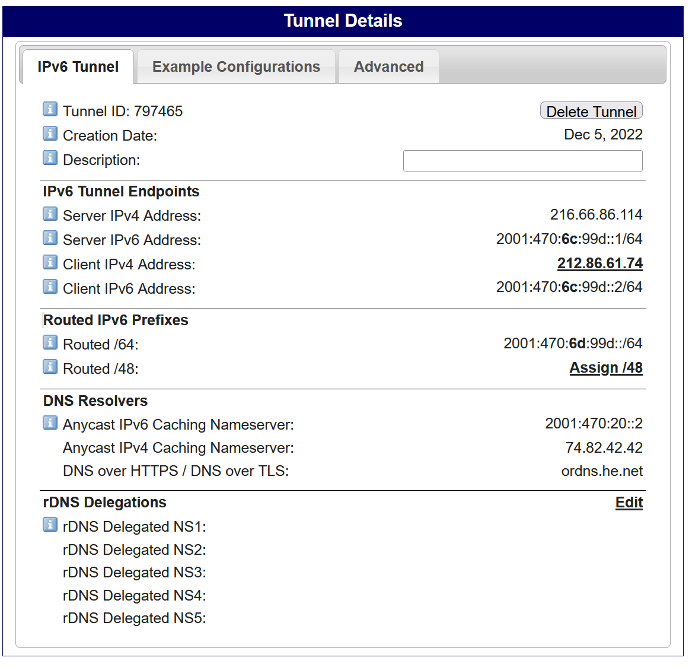689x667 pixels.
Task: Click info icon next to Tunnel ID
Action: point(50,109)
